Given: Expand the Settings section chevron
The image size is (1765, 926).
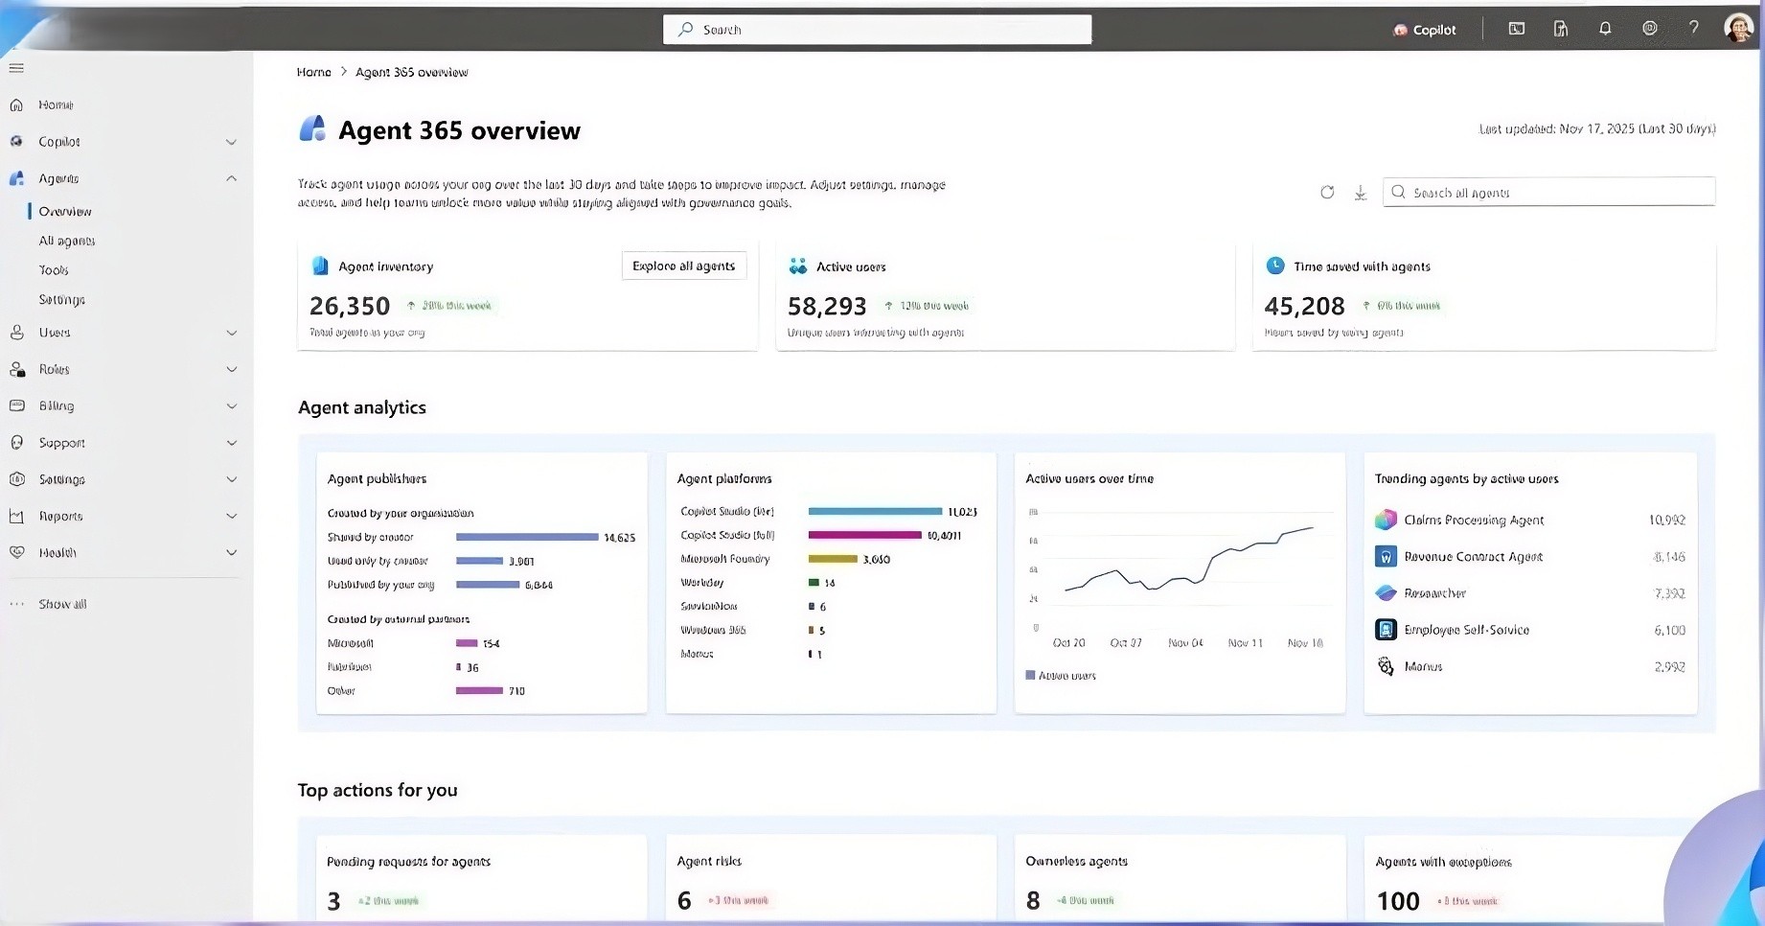Looking at the screenshot, I should (x=231, y=479).
